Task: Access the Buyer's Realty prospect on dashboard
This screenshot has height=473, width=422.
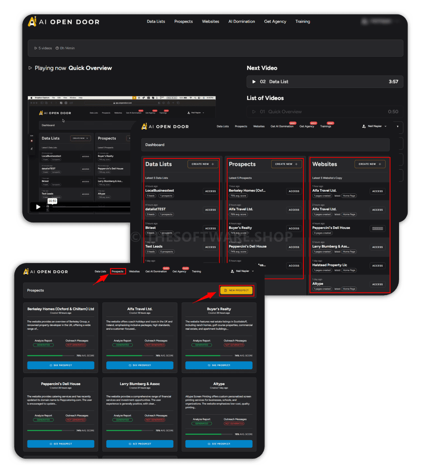Action: point(294,229)
